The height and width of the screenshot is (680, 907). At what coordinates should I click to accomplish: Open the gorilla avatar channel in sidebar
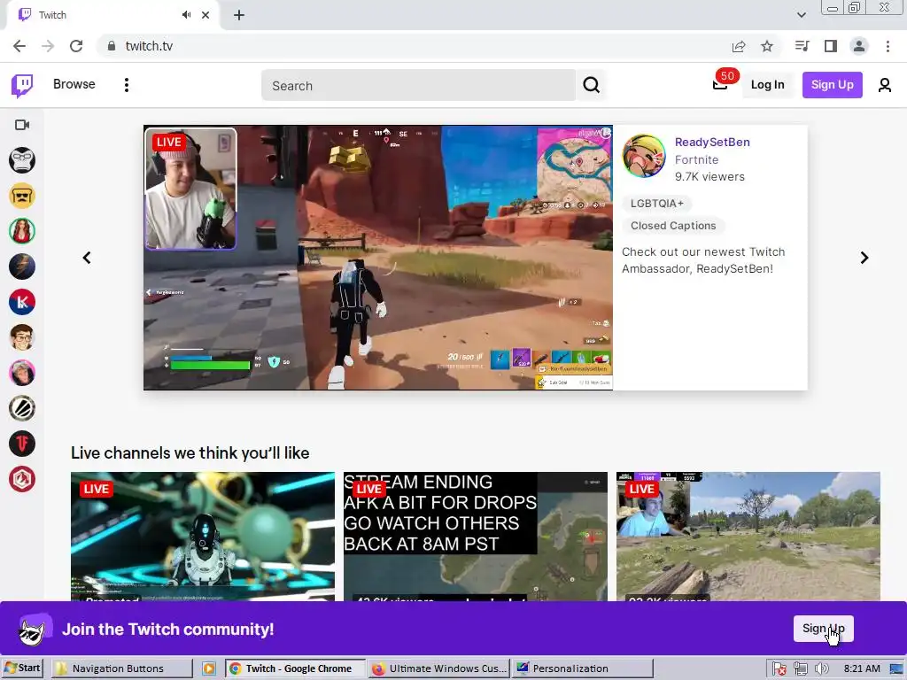click(22, 160)
